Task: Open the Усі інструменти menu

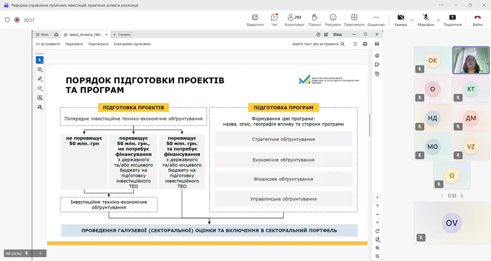Action: click(x=48, y=44)
